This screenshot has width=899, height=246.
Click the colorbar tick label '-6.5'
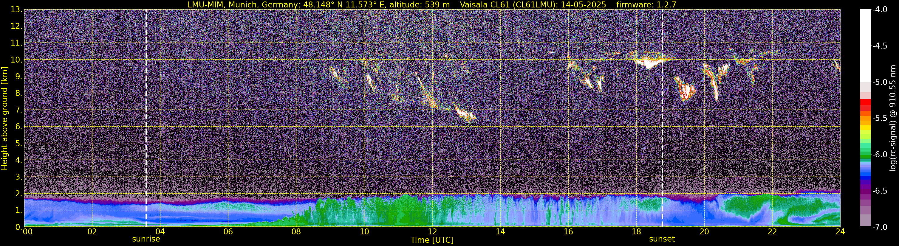coord(879,191)
